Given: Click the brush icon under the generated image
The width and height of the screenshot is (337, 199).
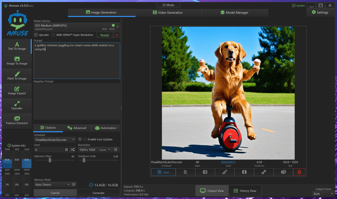Looking at the screenshot, I should tap(225, 172).
